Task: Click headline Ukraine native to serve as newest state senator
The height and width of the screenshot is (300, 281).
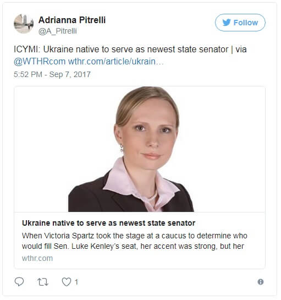Action: [x=108, y=223]
